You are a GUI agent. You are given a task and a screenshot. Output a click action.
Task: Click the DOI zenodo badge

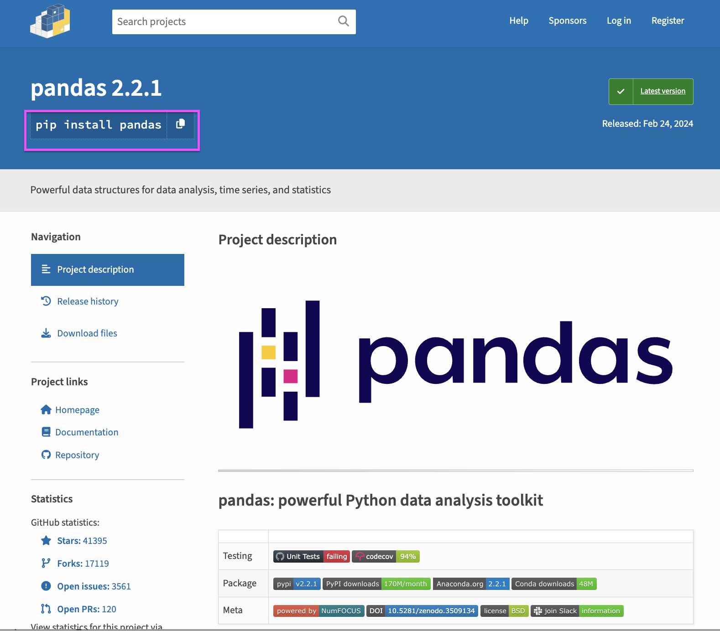(x=422, y=611)
